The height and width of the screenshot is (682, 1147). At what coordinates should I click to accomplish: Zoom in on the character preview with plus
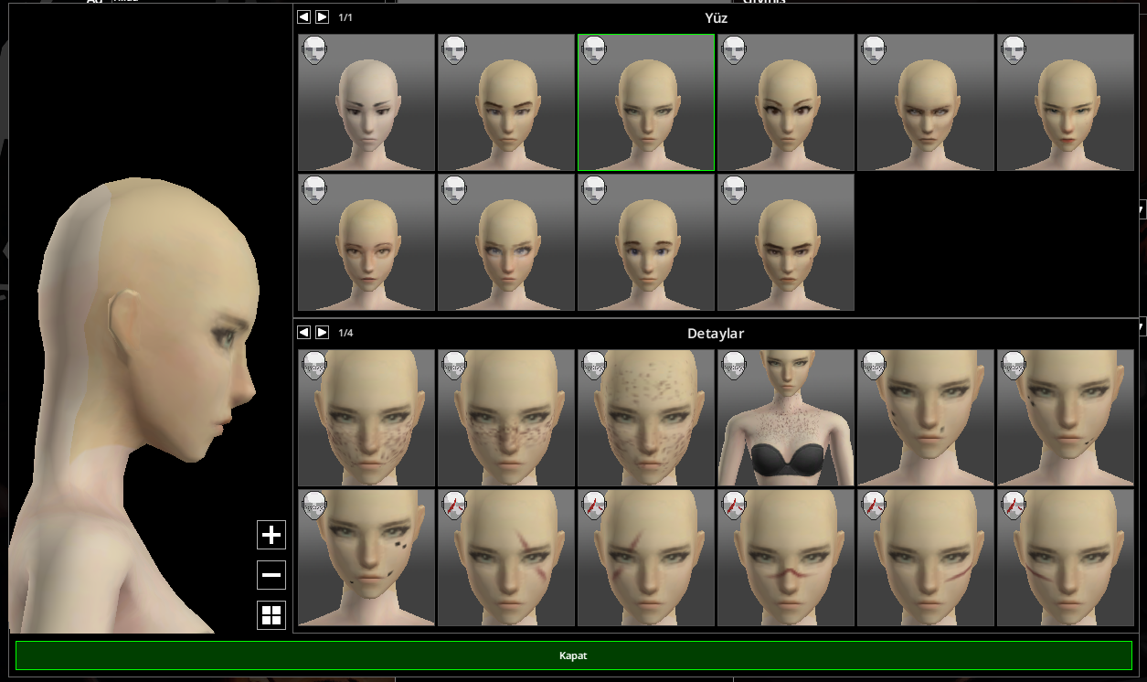click(271, 535)
